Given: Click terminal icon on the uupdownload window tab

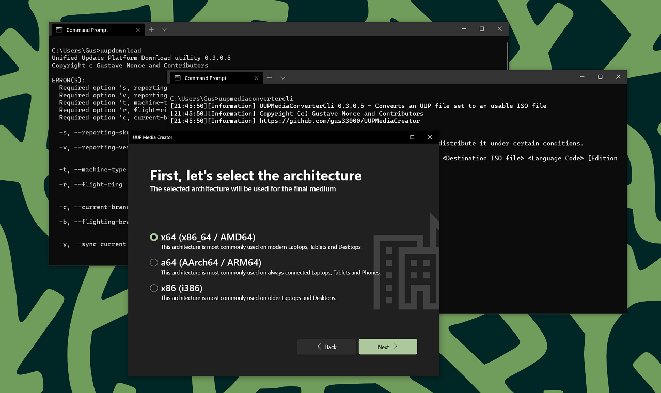Looking at the screenshot, I should (59, 30).
